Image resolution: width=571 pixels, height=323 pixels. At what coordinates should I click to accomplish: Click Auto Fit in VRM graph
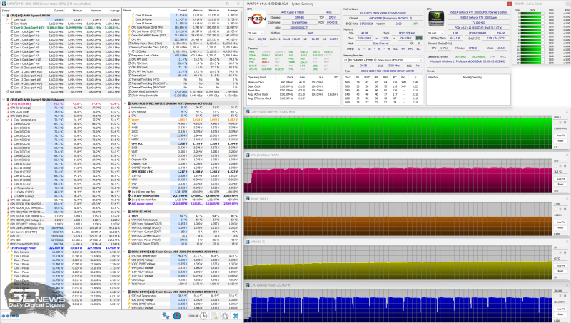tap(560, 265)
